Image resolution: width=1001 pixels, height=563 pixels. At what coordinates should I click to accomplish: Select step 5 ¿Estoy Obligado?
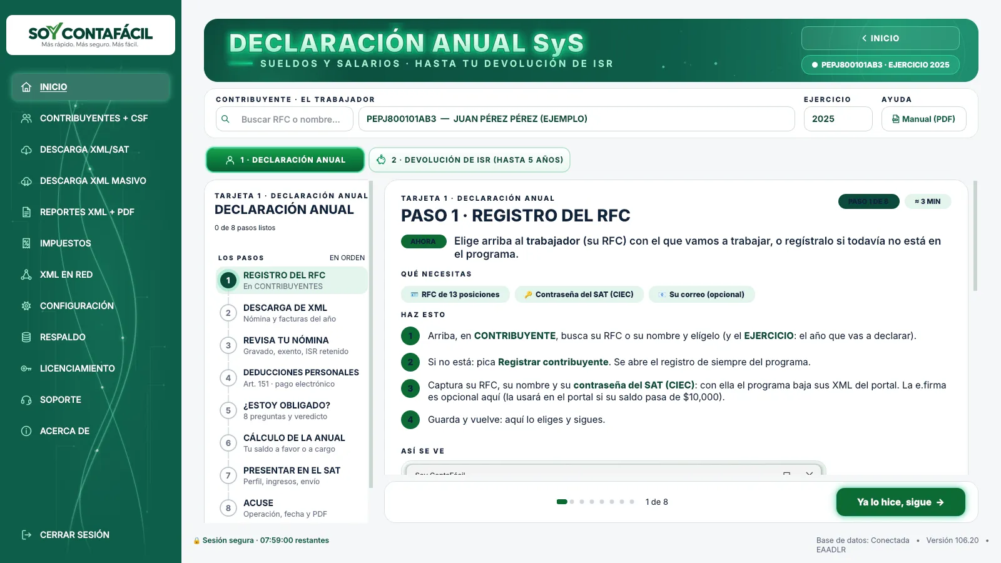(x=292, y=410)
